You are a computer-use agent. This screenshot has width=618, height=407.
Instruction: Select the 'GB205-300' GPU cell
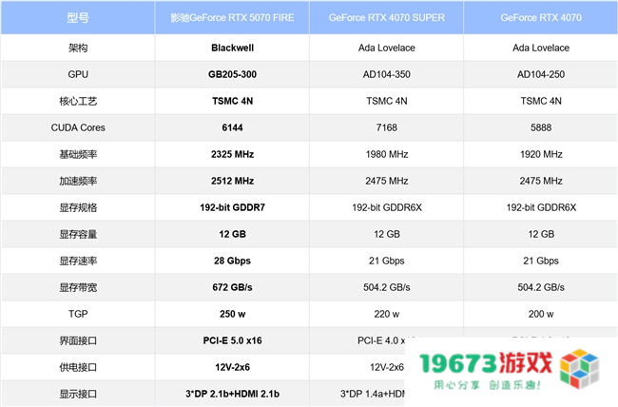pos(232,74)
